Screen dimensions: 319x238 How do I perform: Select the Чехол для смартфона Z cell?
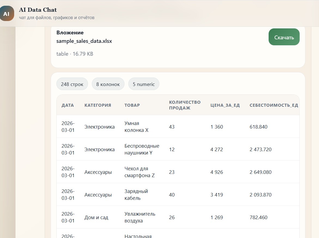click(139, 172)
